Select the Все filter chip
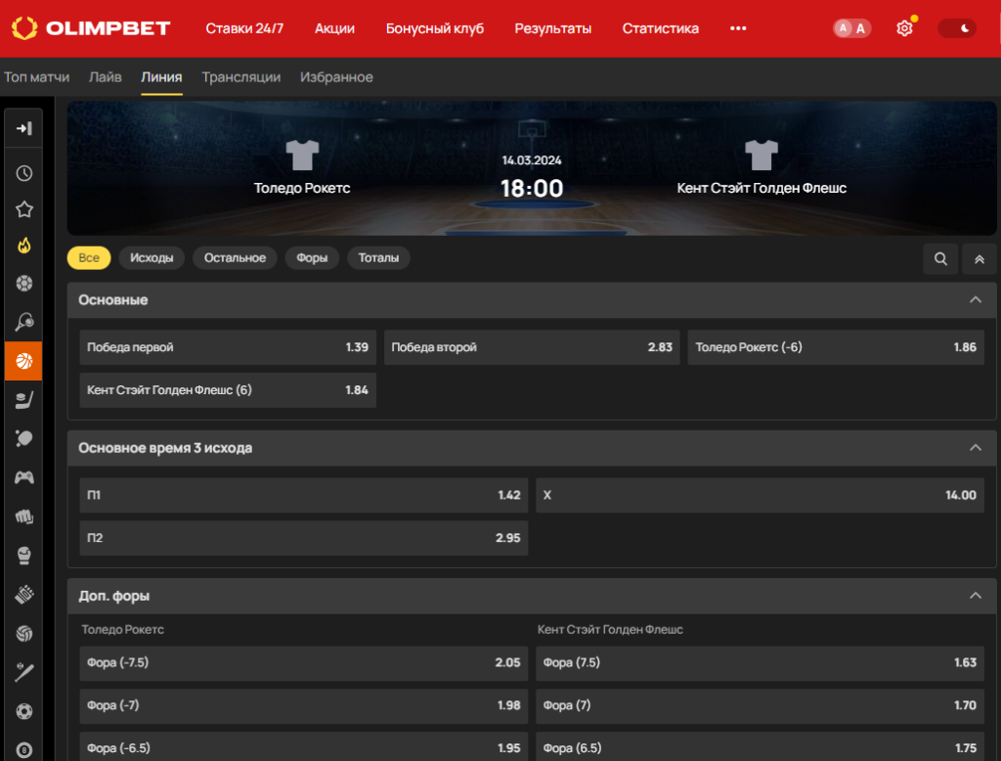Image resolution: width=1001 pixels, height=761 pixels. pos(89,257)
